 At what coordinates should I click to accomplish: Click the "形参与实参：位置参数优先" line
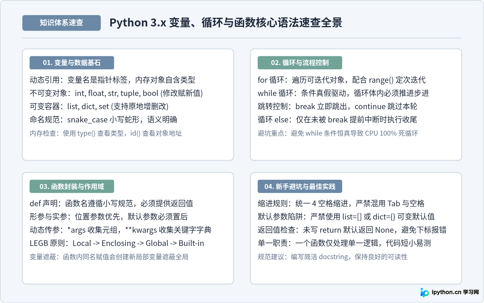[x=109, y=217]
